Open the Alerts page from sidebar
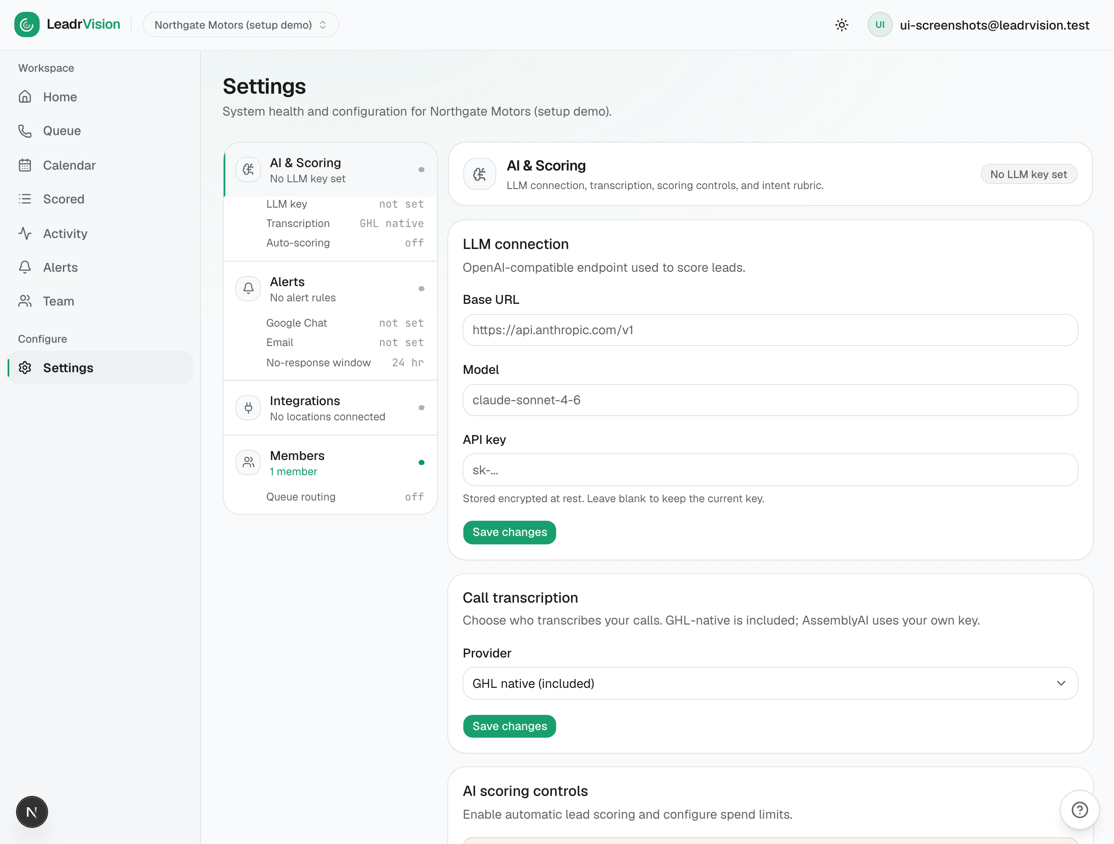This screenshot has width=1114, height=844. 100,268
